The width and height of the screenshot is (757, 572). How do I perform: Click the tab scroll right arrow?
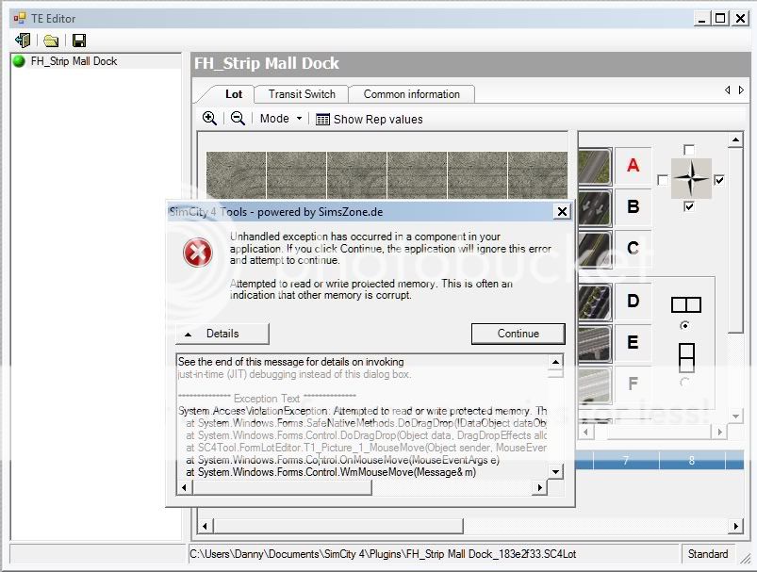coord(741,90)
